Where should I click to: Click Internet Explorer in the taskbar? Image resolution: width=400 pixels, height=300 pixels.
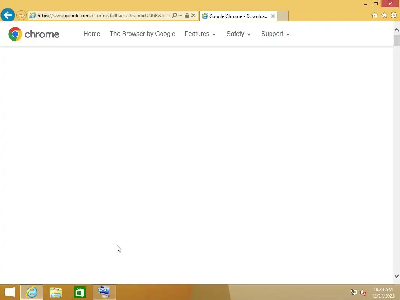point(32,292)
